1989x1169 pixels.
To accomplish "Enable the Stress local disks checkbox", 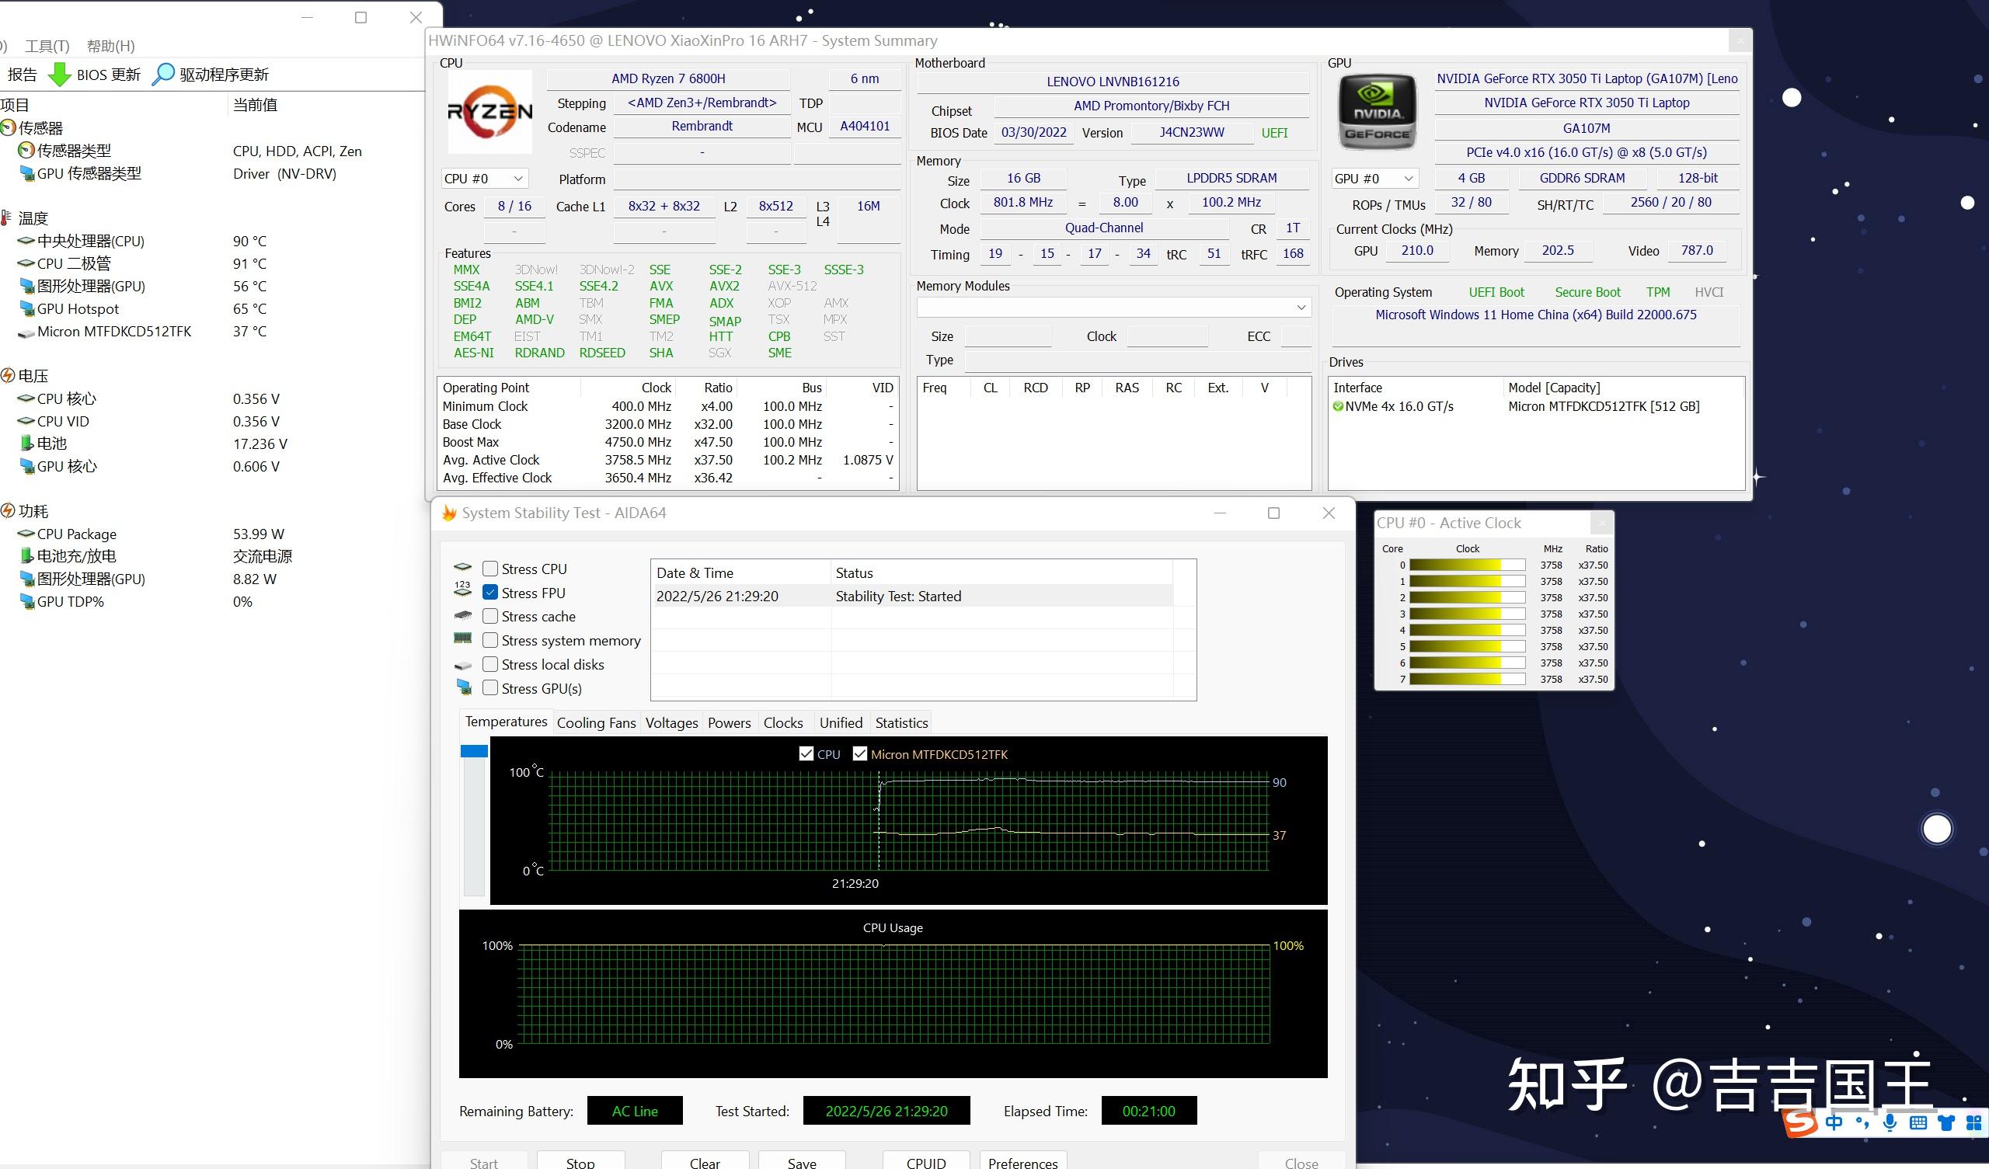I will click(x=490, y=664).
